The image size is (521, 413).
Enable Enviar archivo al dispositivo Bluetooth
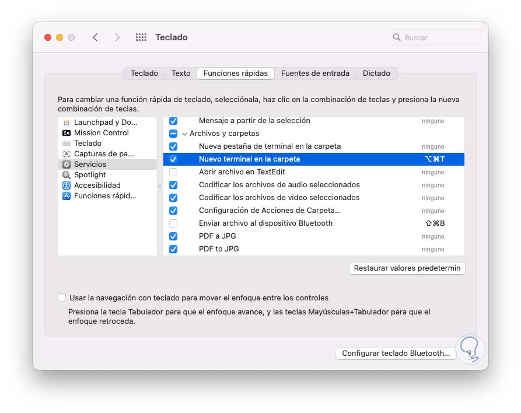pos(173,223)
